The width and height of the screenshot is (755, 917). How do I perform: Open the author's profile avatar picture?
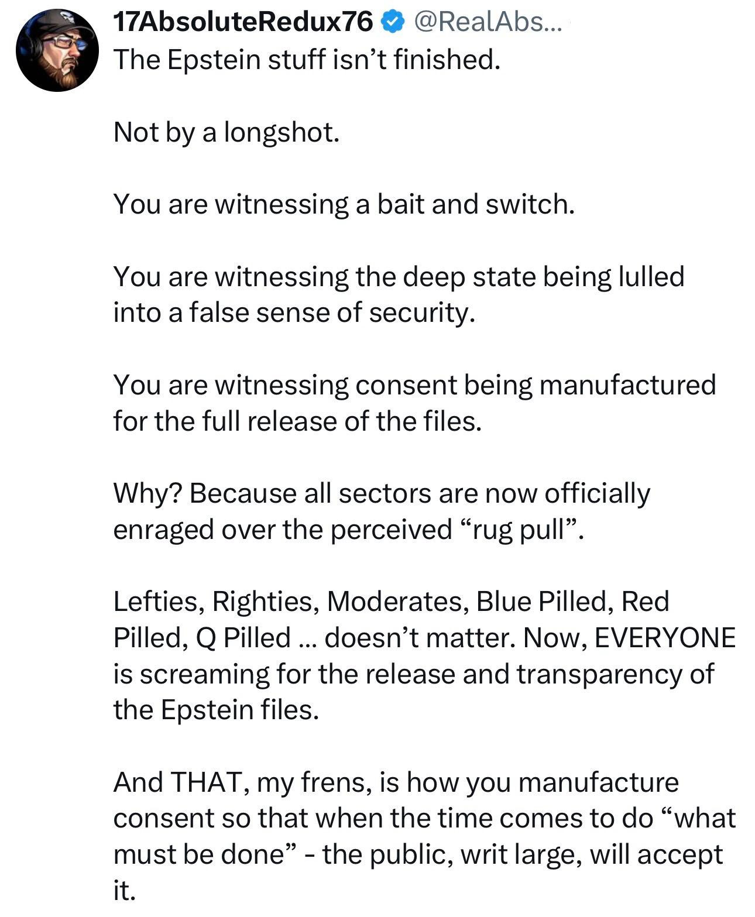57,50
